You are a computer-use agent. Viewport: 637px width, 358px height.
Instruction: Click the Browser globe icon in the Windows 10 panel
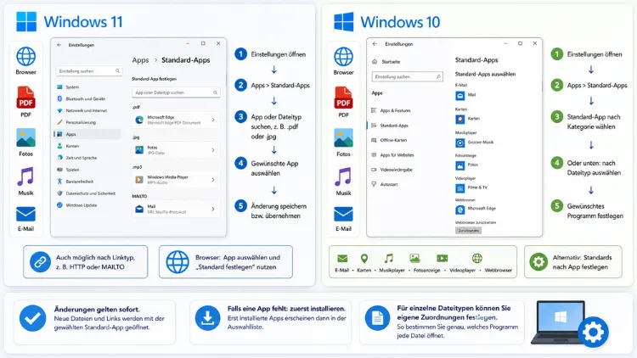pyautogui.click(x=344, y=57)
